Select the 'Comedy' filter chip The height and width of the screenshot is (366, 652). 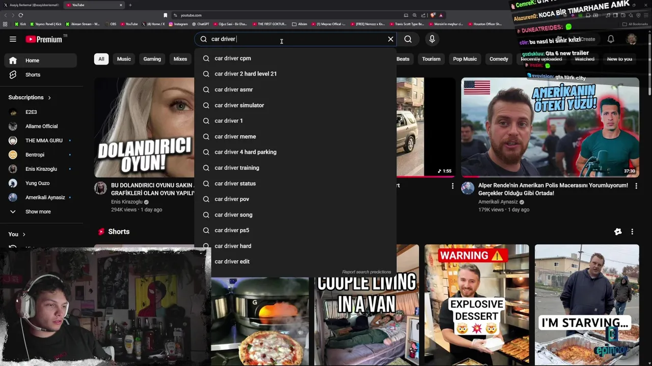(499, 59)
